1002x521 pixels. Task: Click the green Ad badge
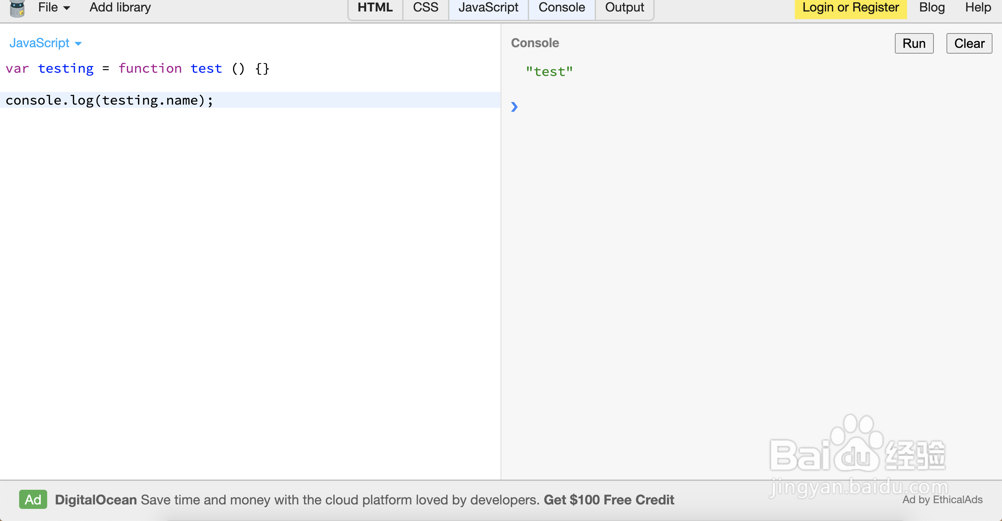[x=33, y=499]
